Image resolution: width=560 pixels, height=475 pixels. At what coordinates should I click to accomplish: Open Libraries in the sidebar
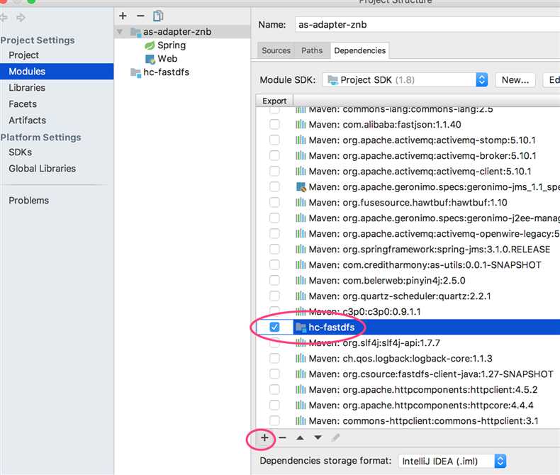[x=27, y=88]
